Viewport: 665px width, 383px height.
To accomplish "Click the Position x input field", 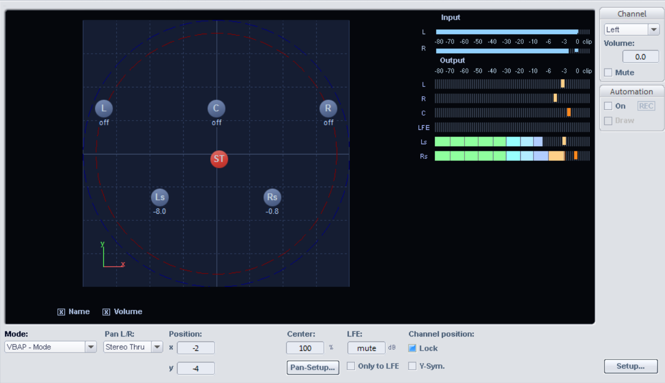I will [196, 348].
